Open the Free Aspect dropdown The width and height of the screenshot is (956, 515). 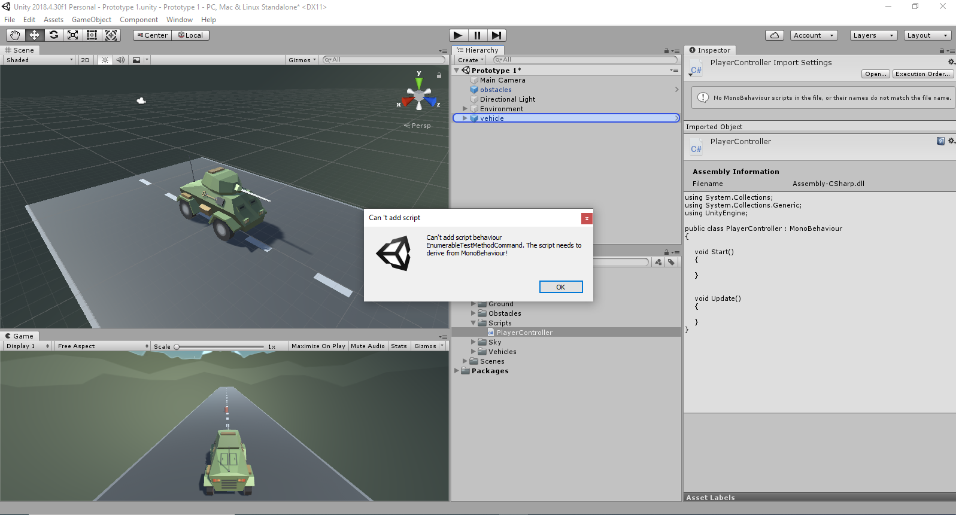pos(102,346)
